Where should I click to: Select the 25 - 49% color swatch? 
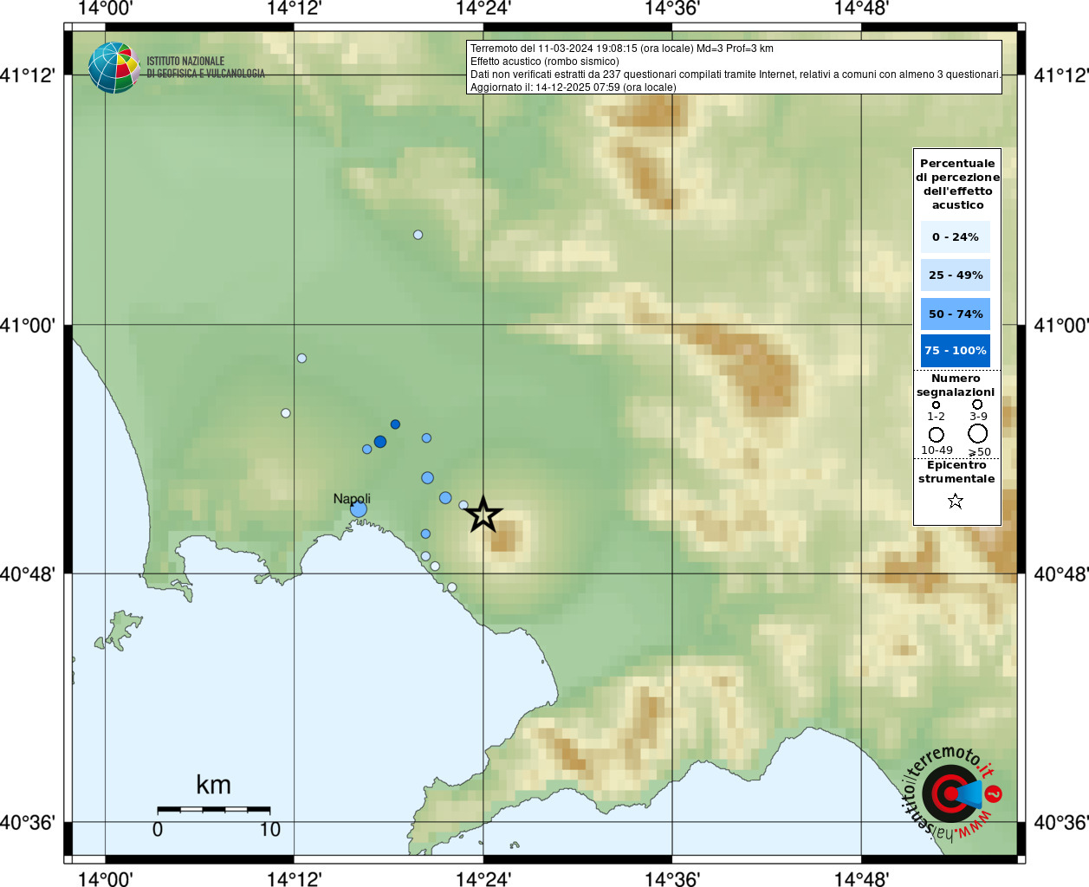[x=955, y=275]
